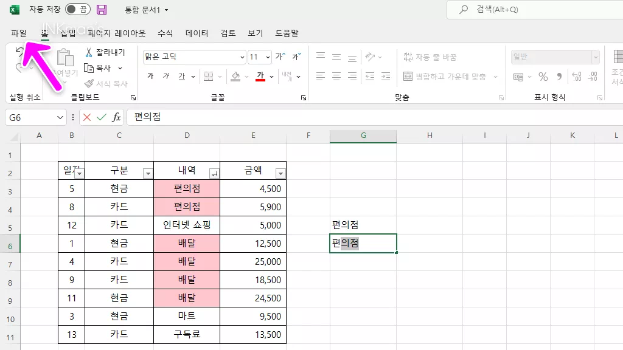
Task: Click the undo arrow icon
Action: 19,52
